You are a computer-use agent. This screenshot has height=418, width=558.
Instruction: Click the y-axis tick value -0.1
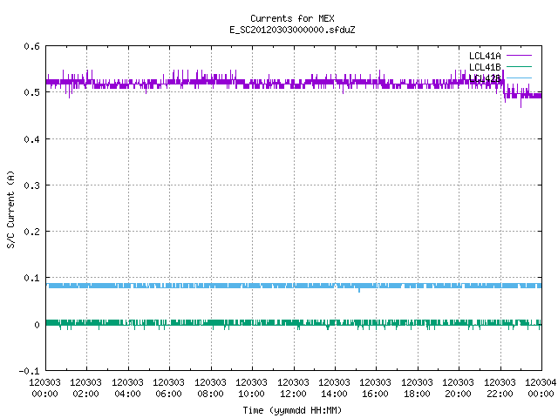[29, 371]
